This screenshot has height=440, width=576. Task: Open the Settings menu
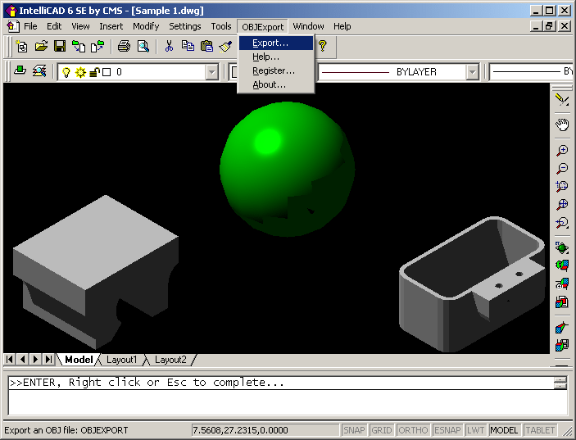[x=185, y=26]
